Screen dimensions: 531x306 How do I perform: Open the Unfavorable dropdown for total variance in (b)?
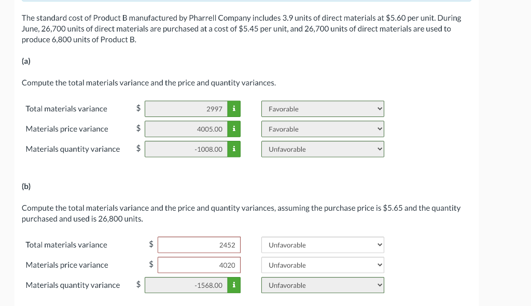[322, 244]
